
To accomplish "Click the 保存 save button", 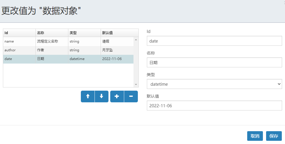I will [274, 136].
